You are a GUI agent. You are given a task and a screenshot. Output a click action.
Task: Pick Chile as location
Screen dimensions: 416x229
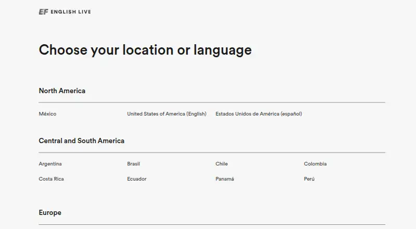tap(222, 163)
